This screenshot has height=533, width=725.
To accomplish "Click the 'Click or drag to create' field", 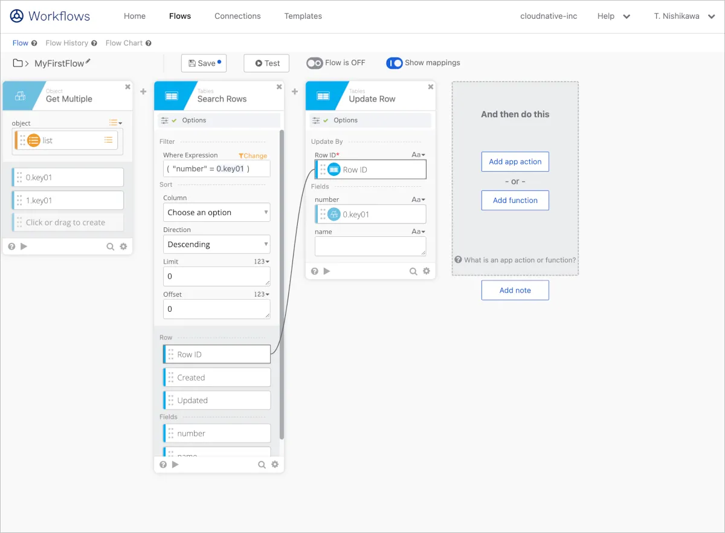I will (68, 222).
